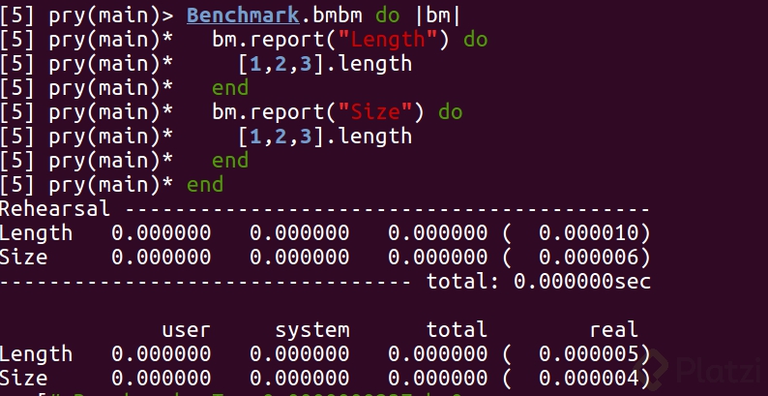768x396 pixels.
Task: Click the total column header above results
Action: click(x=457, y=329)
